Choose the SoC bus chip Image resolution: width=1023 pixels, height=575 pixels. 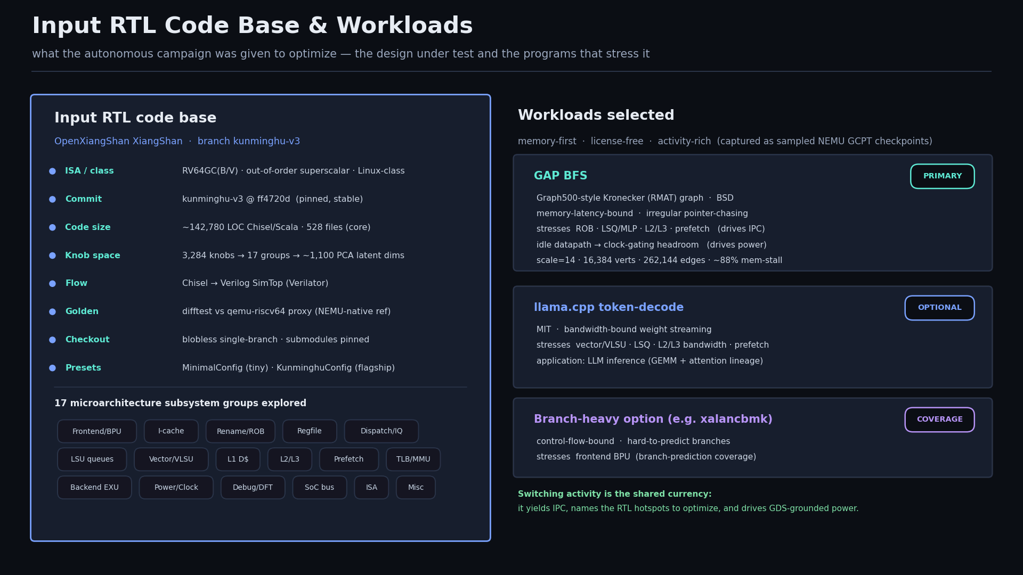click(x=320, y=488)
